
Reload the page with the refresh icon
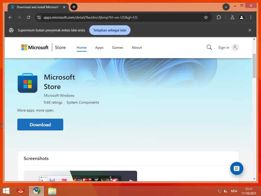coord(29,17)
